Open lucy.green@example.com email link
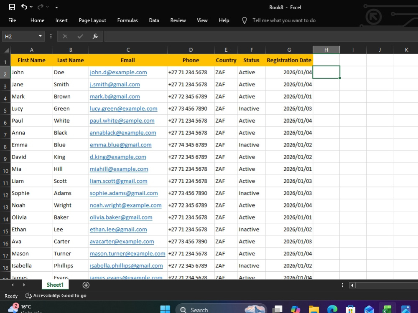Screen dimensions: 418x313 (x=123, y=109)
